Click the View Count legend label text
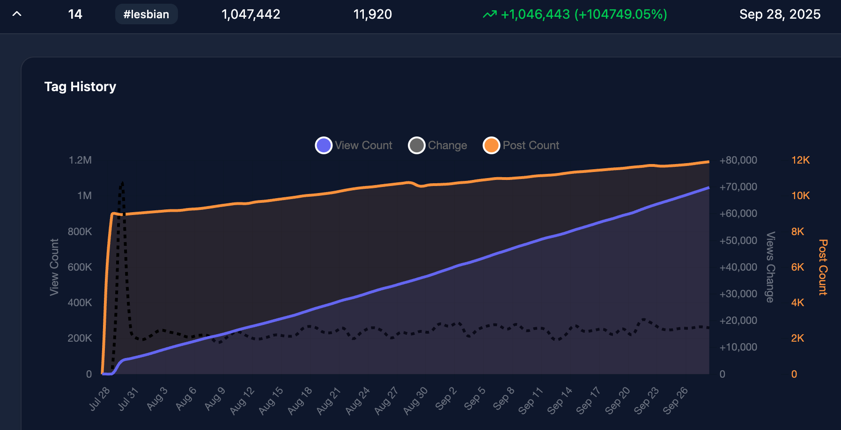Image resolution: width=841 pixels, height=430 pixels. click(363, 145)
